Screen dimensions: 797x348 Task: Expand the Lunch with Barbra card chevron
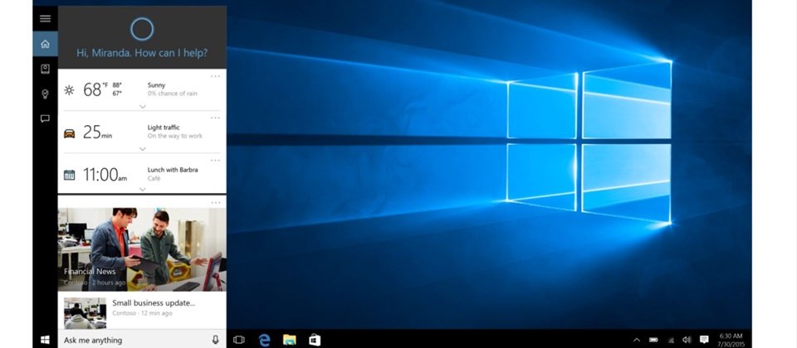coord(142,189)
